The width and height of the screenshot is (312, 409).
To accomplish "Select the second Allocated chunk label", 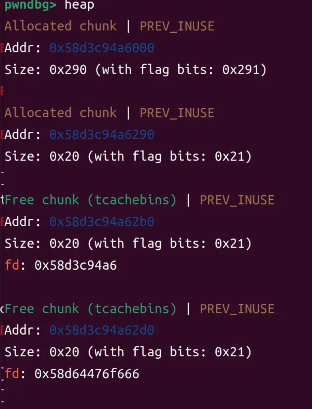I will point(61,113).
